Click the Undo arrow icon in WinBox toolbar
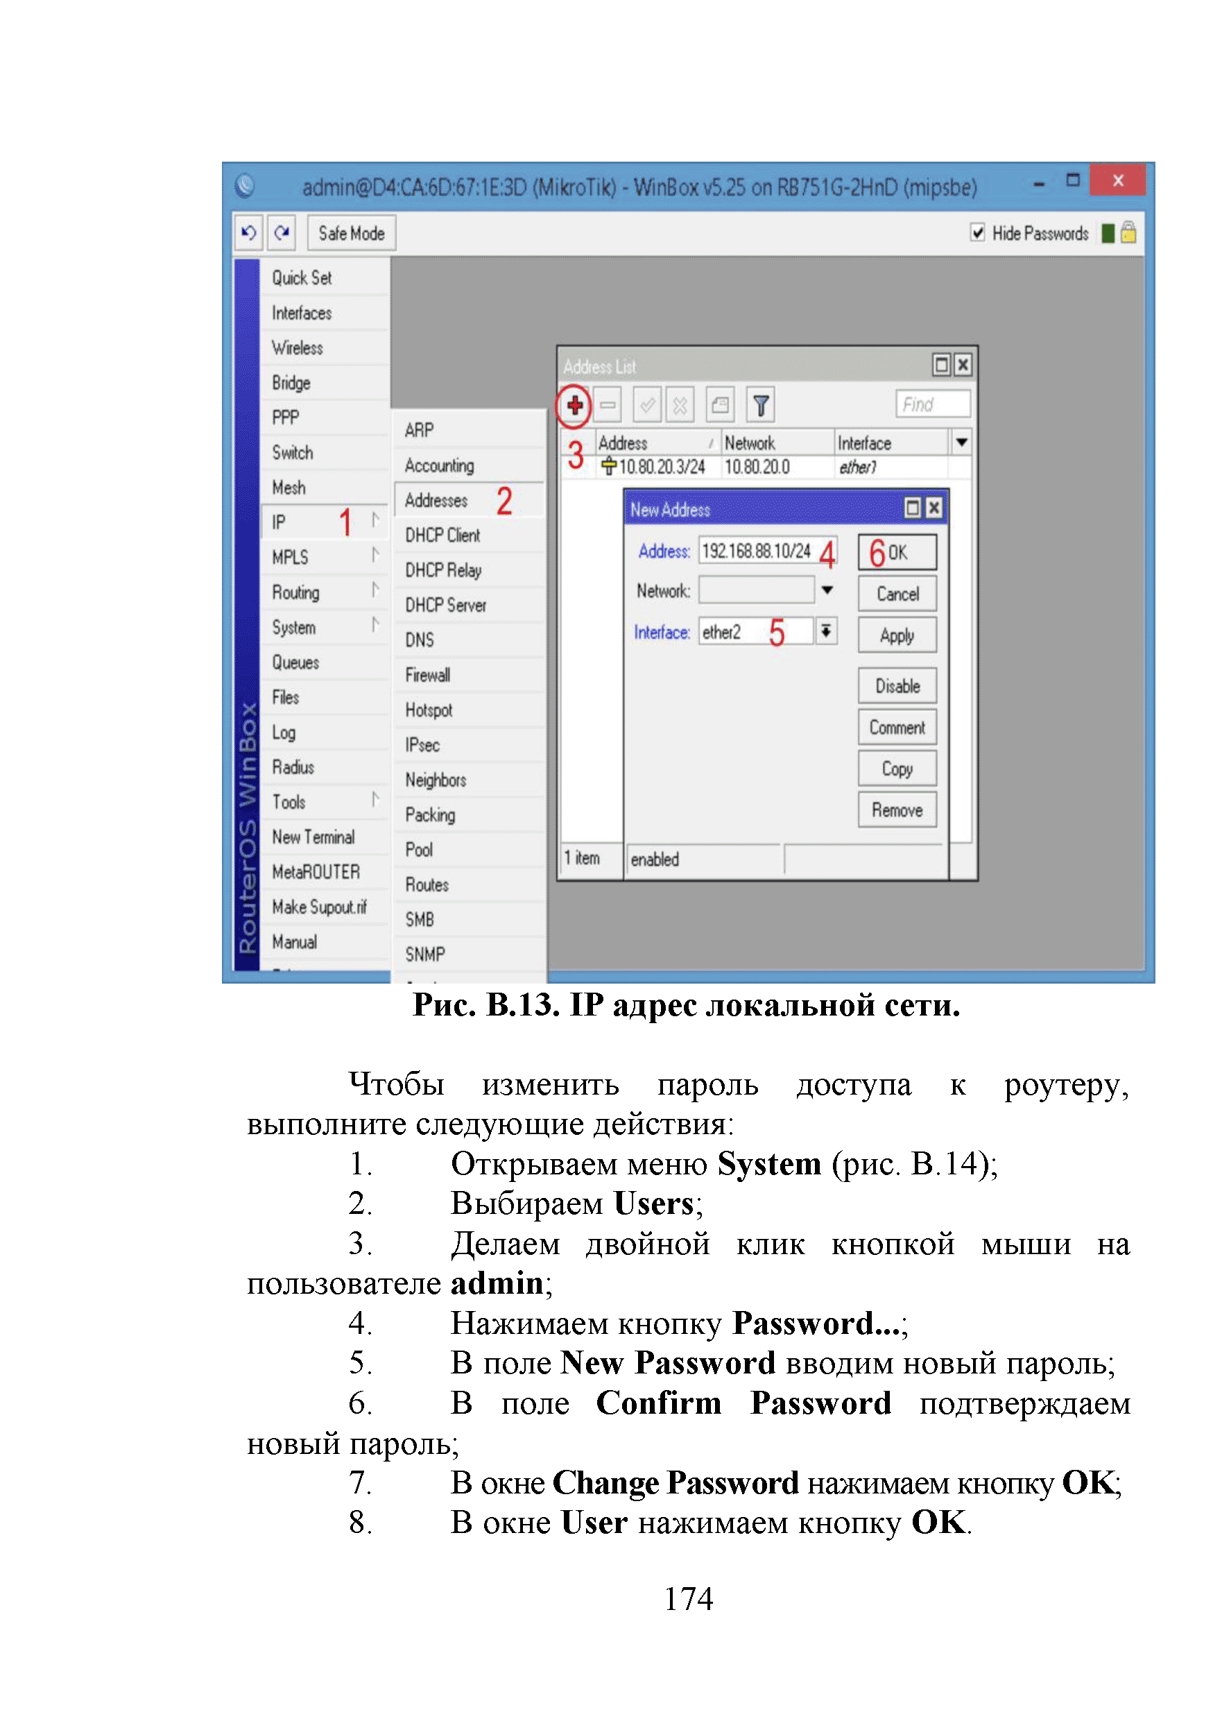 point(249,233)
